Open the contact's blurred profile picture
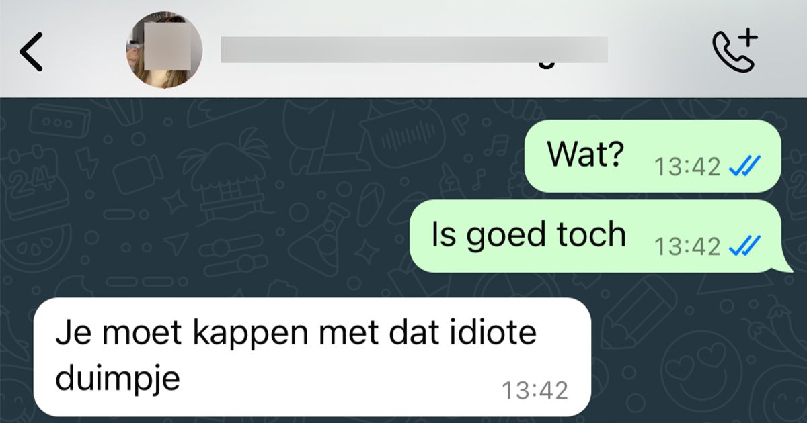 pyautogui.click(x=164, y=50)
